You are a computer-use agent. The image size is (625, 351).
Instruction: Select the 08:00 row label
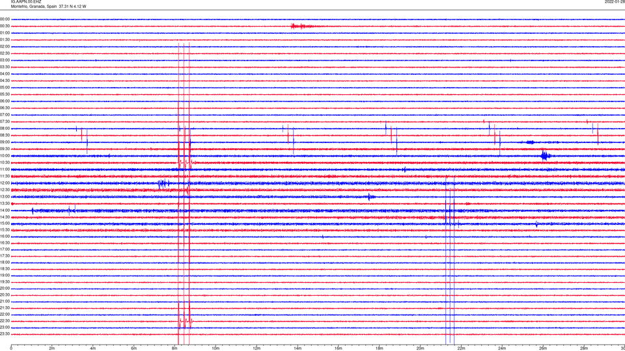click(x=5, y=129)
